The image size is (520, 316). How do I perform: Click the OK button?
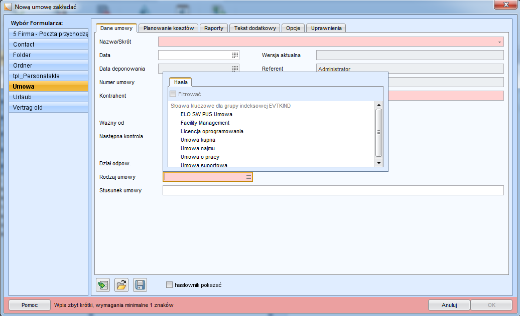[491, 305]
